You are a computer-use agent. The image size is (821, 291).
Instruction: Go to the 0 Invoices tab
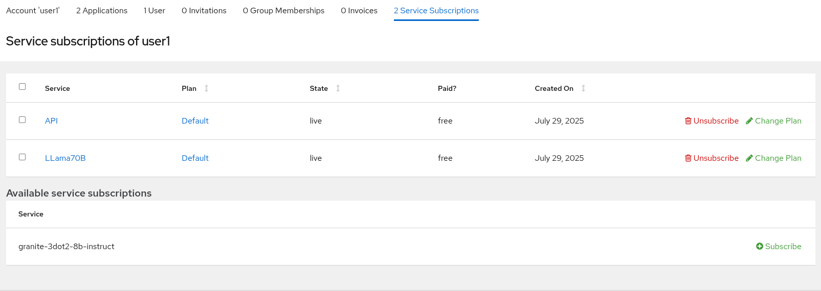[x=359, y=11]
